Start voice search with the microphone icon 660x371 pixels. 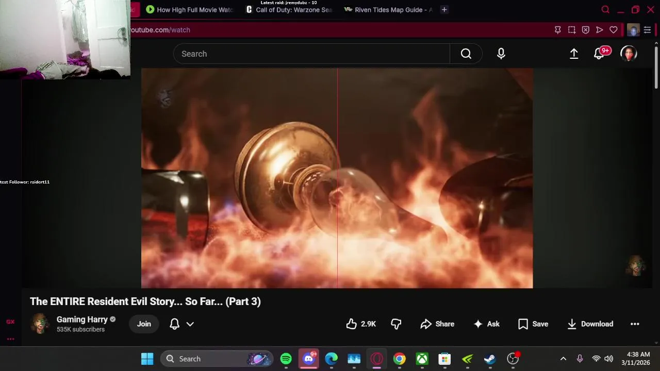(501, 54)
